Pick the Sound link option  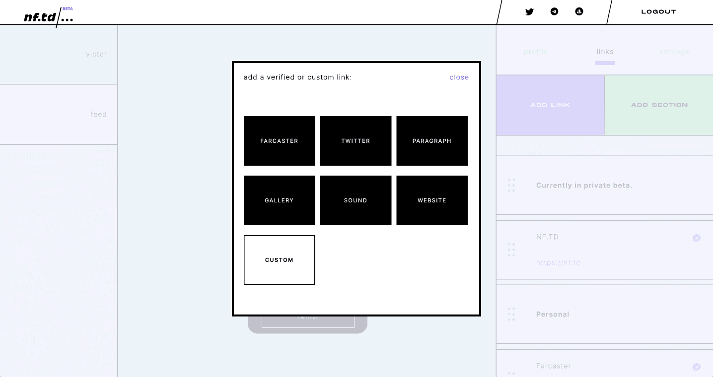pyautogui.click(x=356, y=200)
